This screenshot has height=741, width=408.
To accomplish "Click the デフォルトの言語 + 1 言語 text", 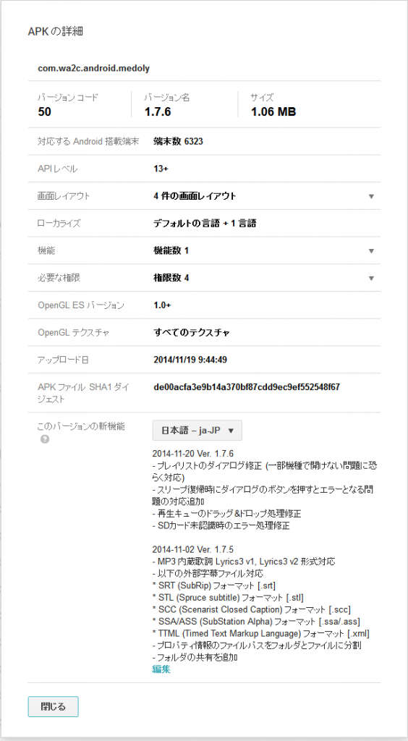I will tap(205, 223).
